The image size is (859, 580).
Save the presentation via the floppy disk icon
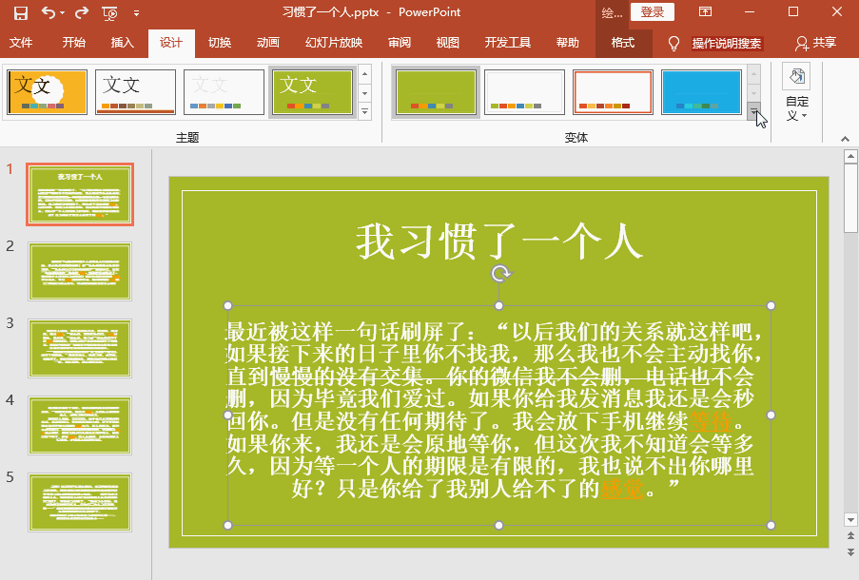click(20, 12)
